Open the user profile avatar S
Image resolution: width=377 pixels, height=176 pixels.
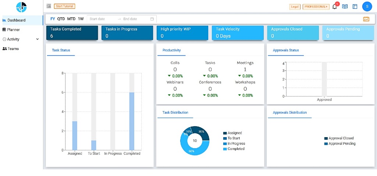(367, 7)
